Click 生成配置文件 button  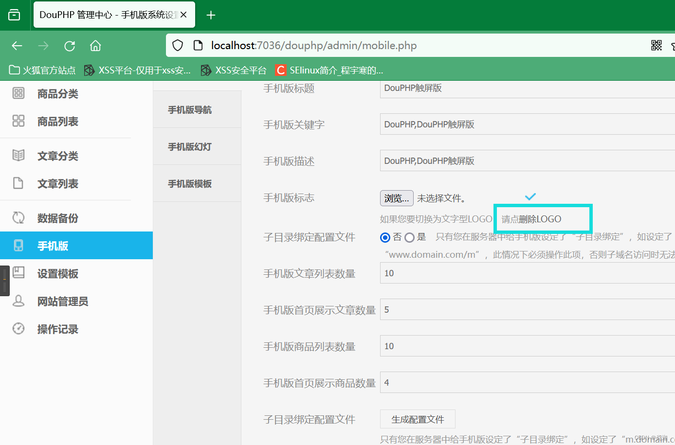point(417,419)
